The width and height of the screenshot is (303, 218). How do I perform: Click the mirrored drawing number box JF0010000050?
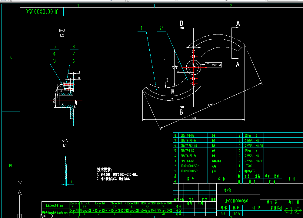click(42, 12)
